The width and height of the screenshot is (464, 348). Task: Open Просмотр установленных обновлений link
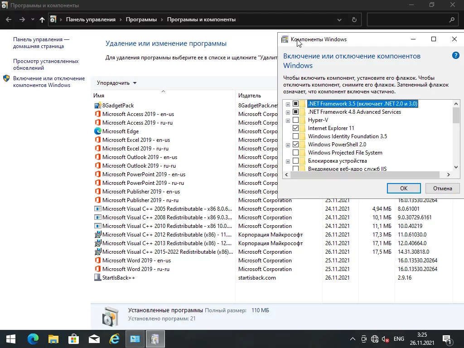coord(46,64)
